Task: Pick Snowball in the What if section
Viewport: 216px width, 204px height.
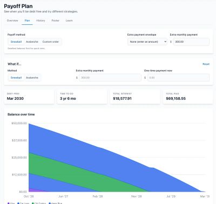Action: pos(16,78)
